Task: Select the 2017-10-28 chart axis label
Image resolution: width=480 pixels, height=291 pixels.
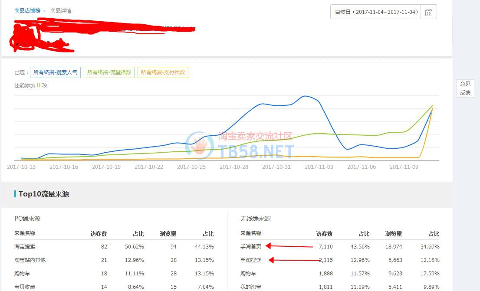Action: click(234, 167)
